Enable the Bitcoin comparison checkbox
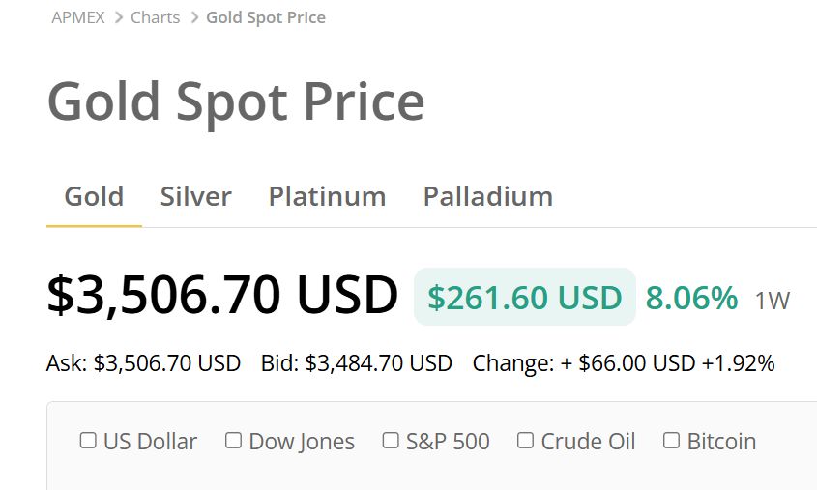This screenshot has height=490, width=817. point(672,441)
